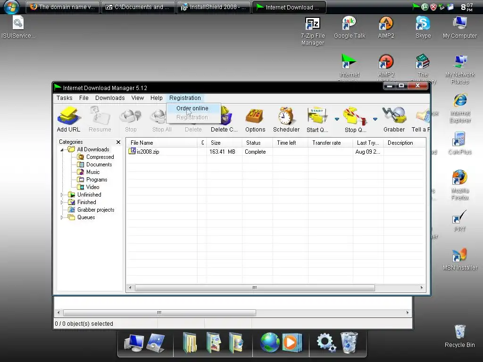Viewport: 483px width, 362px height.
Task: Open the Tasks menu
Action: click(x=64, y=98)
